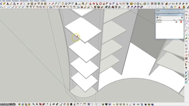Select the black X icon in the top toolbar
The height and width of the screenshot is (106, 189).
(18, 4)
